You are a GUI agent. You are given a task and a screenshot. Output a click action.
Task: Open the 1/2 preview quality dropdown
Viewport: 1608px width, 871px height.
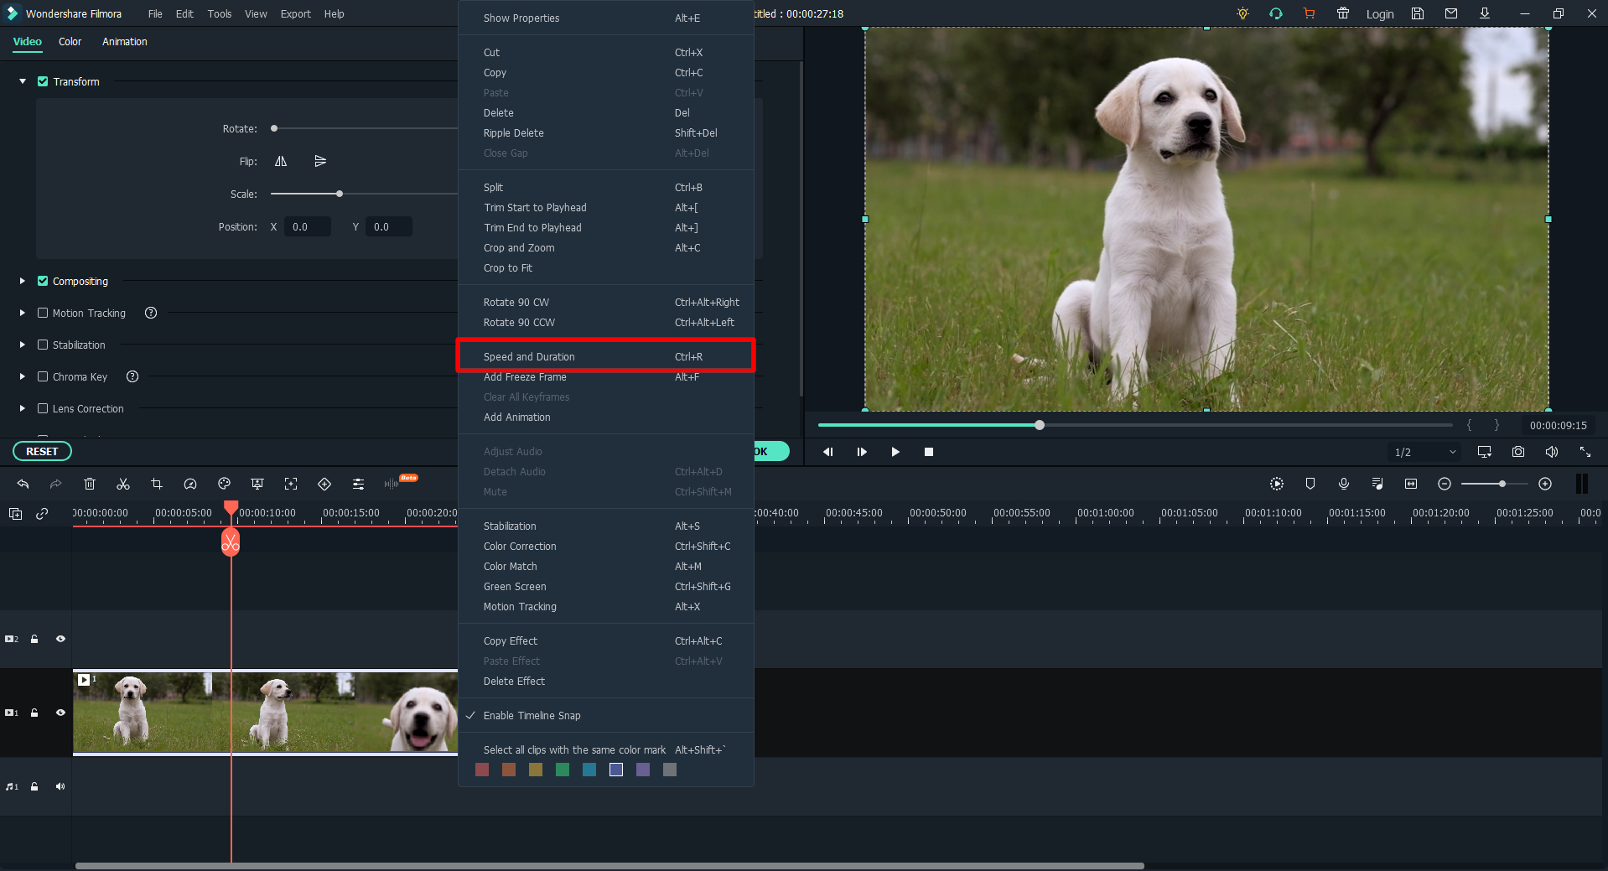tap(1424, 452)
